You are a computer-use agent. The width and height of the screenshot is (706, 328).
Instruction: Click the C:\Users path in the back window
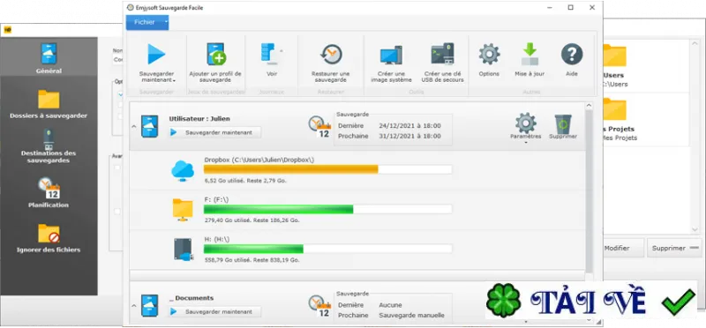pos(615,84)
